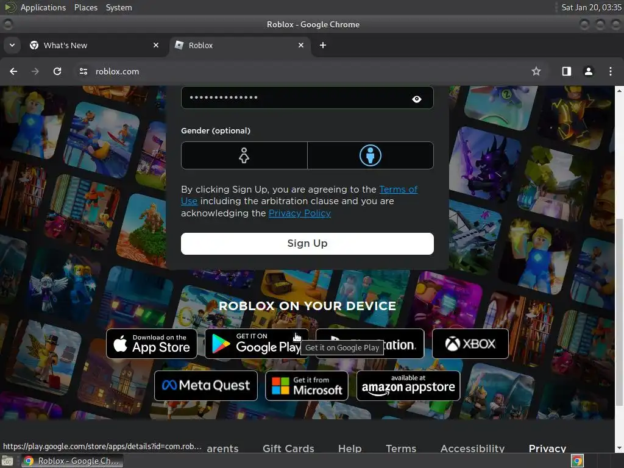Open the Terms of Use link
This screenshot has height=468, width=624.
click(x=398, y=190)
